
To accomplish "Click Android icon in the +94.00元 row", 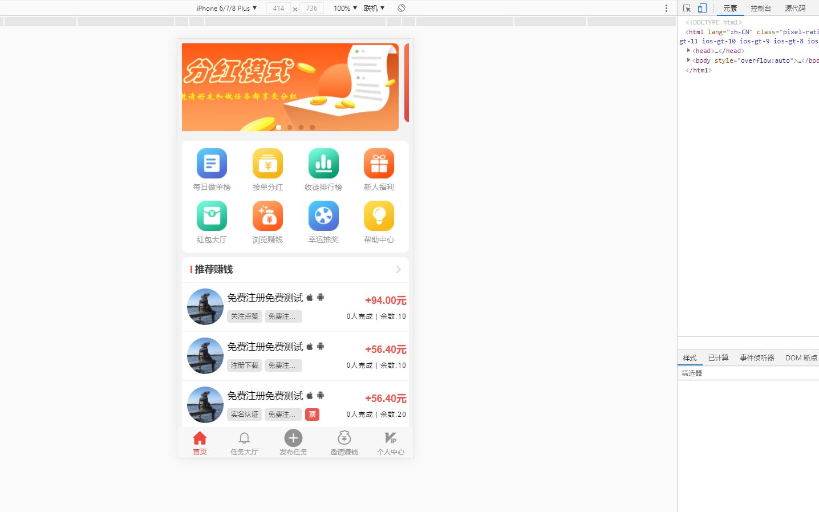I will coord(321,297).
